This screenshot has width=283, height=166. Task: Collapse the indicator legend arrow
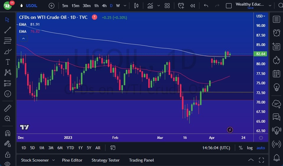click(23, 39)
